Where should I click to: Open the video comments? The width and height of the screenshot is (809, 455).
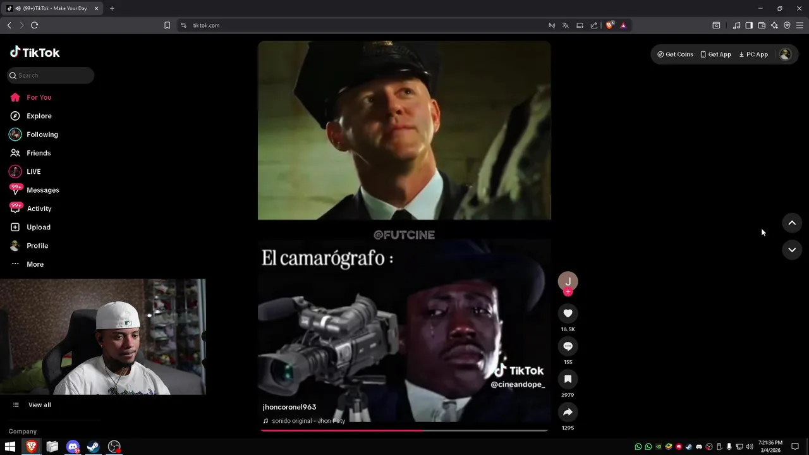568,346
